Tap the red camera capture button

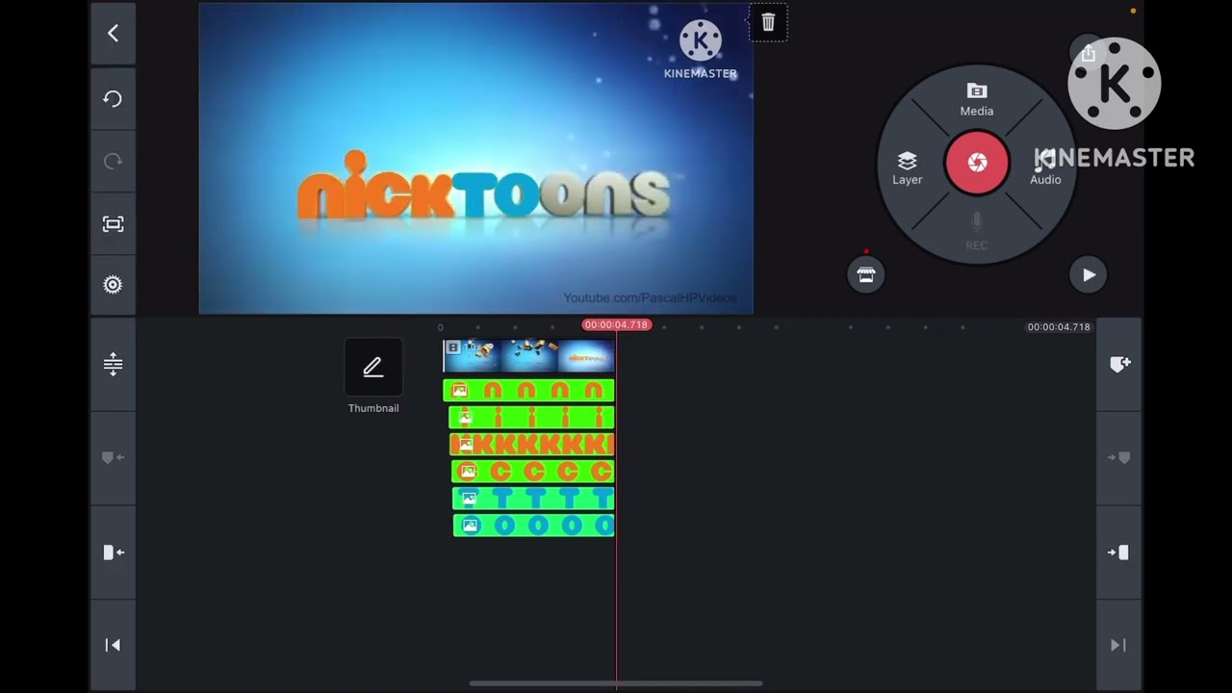click(977, 163)
